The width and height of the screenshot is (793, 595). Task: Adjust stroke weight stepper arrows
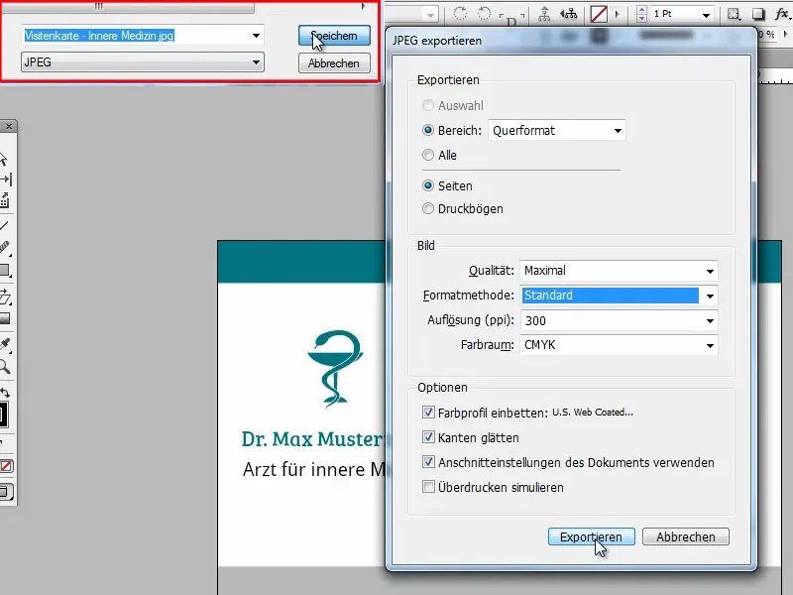641,14
